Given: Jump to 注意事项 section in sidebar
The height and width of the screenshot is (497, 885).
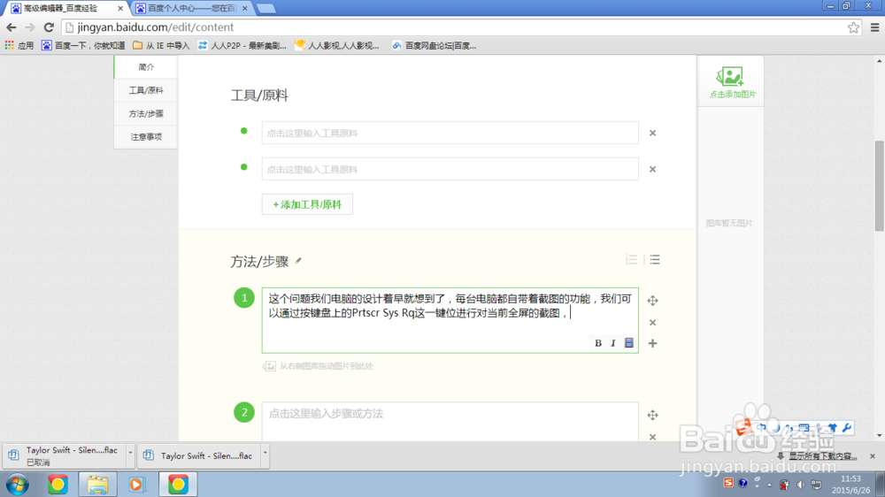Looking at the screenshot, I should (x=146, y=137).
